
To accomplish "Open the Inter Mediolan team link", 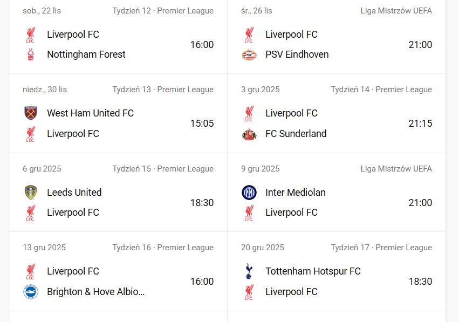I will (x=295, y=193).
